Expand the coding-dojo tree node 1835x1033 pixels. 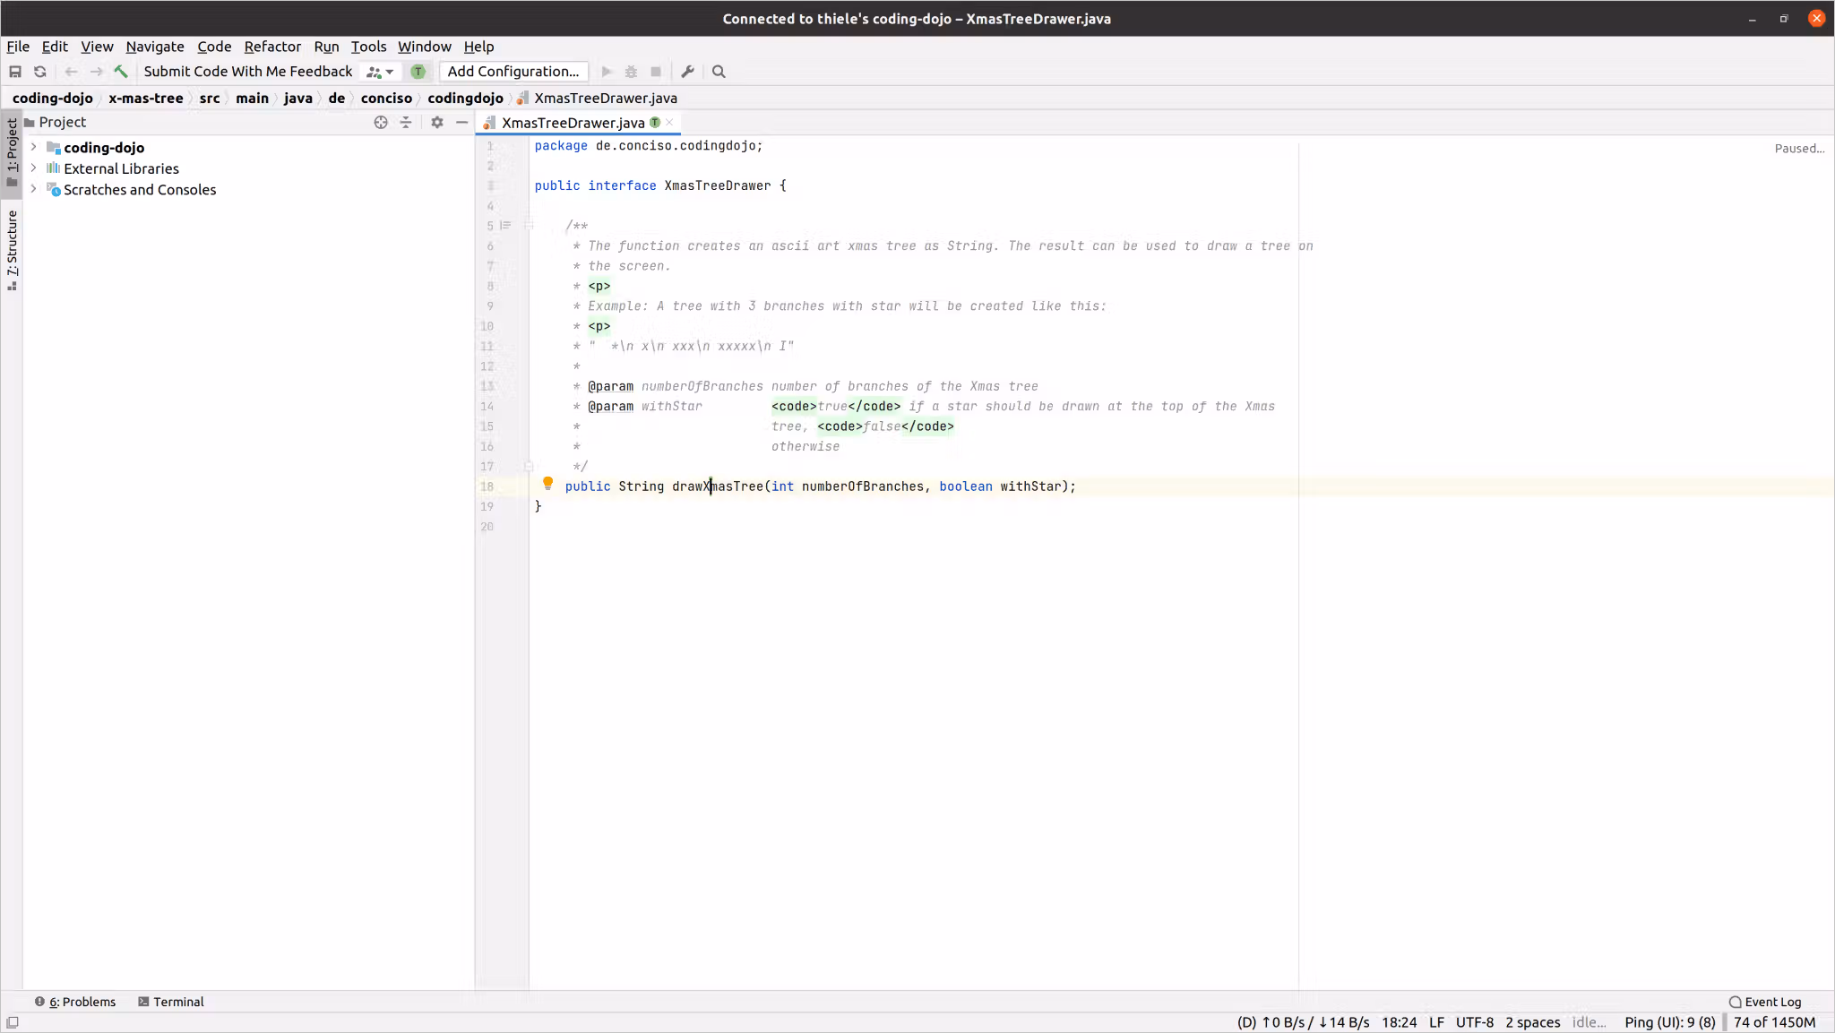click(x=34, y=147)
